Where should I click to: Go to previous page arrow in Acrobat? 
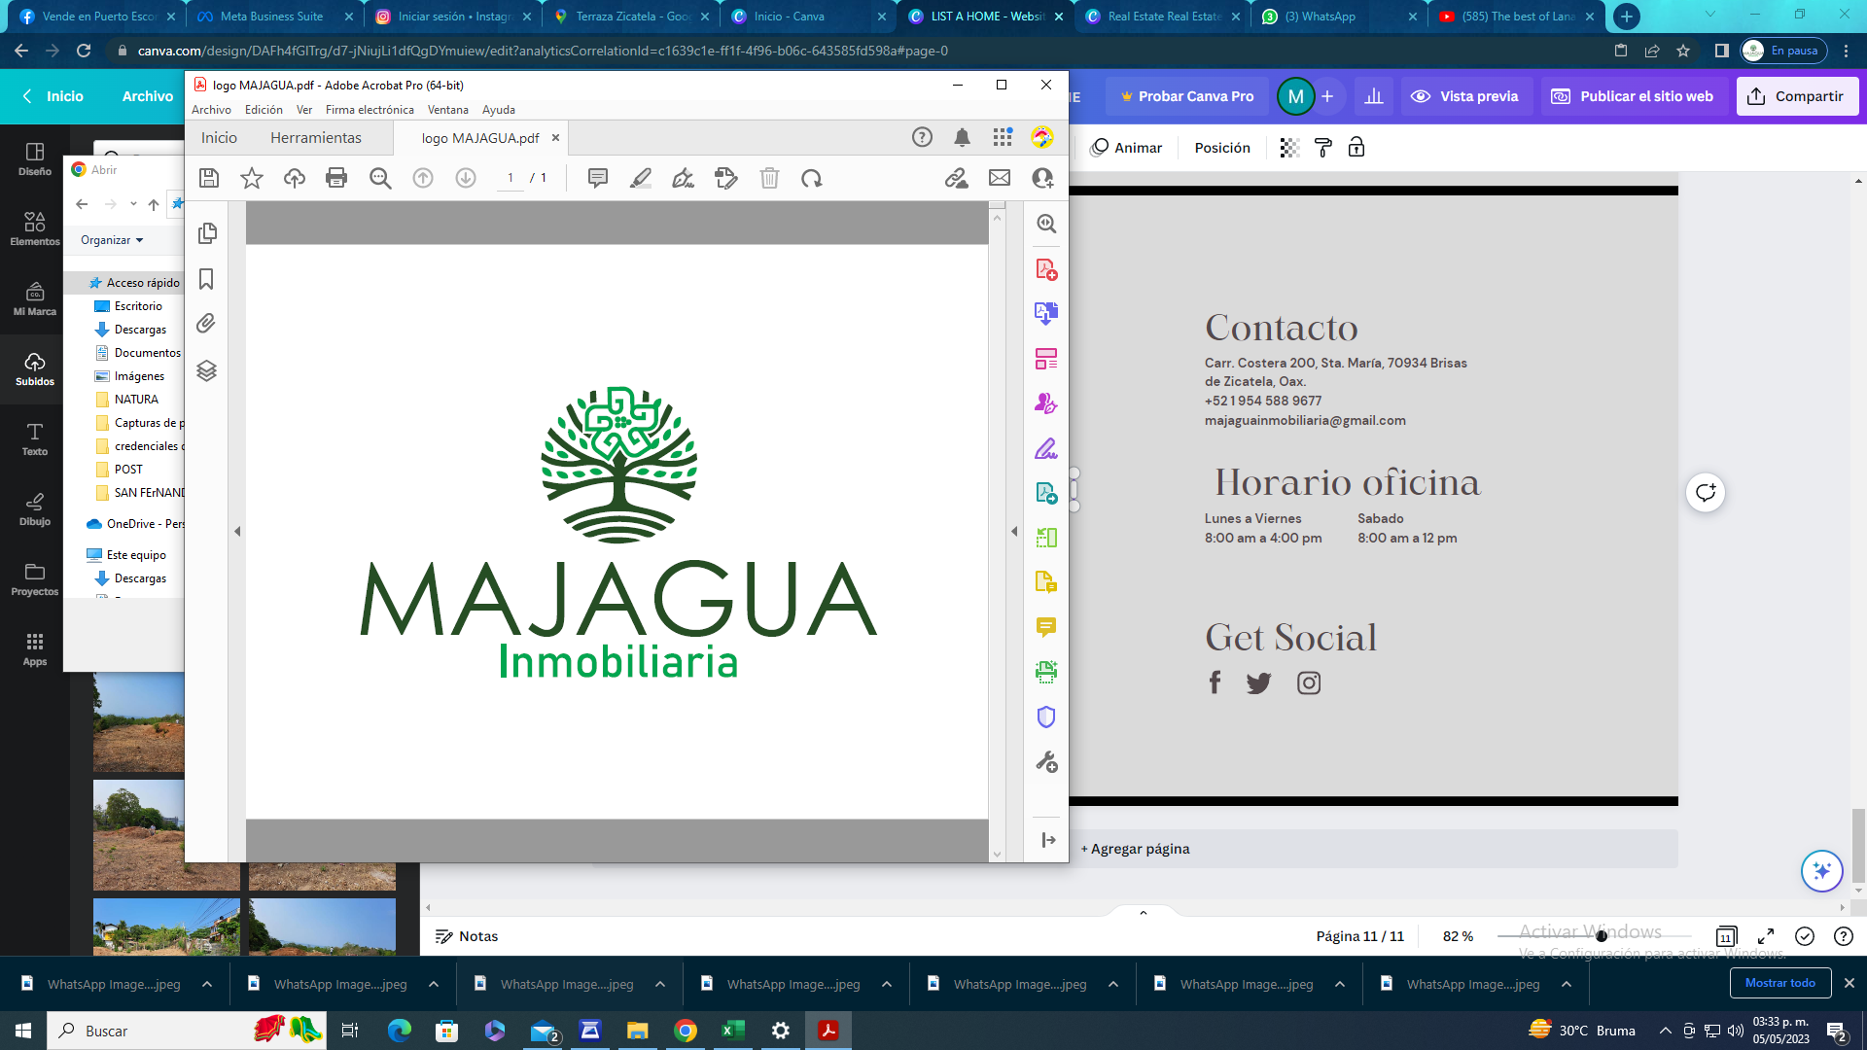(423, 178)
